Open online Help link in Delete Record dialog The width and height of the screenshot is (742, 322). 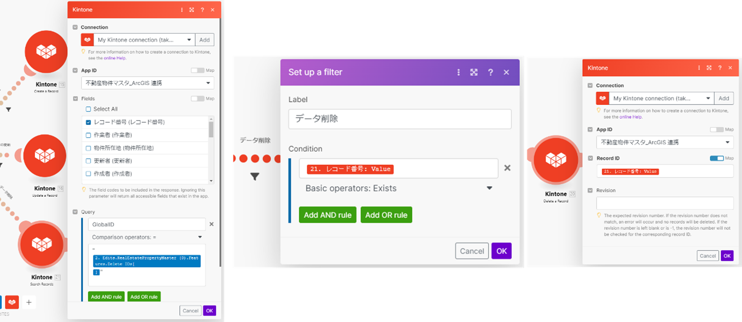631,117
